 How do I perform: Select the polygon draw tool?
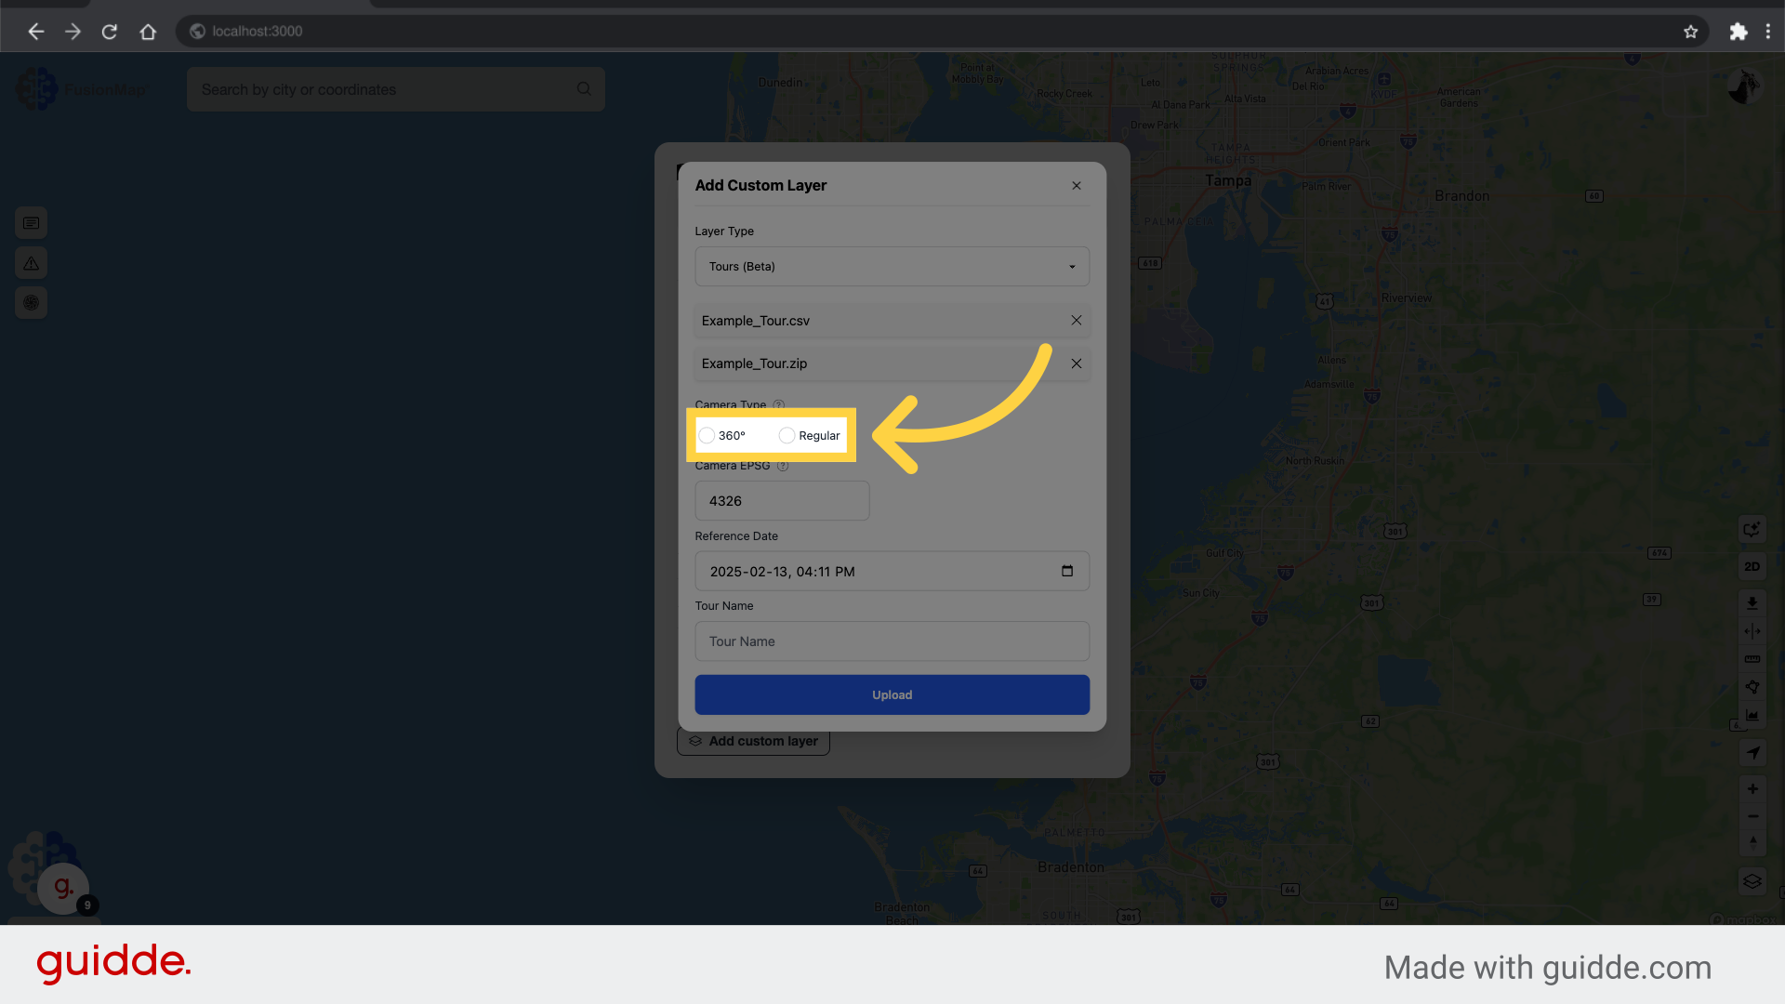tap(1752, 687)
